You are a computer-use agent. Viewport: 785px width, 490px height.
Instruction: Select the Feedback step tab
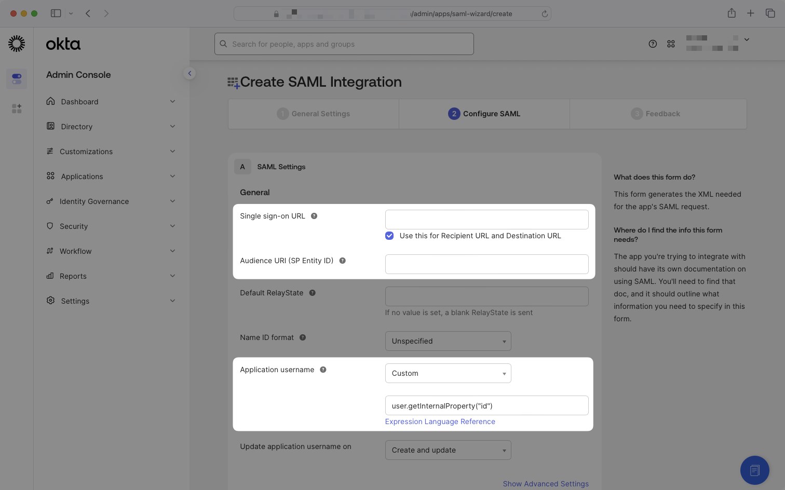658,114
